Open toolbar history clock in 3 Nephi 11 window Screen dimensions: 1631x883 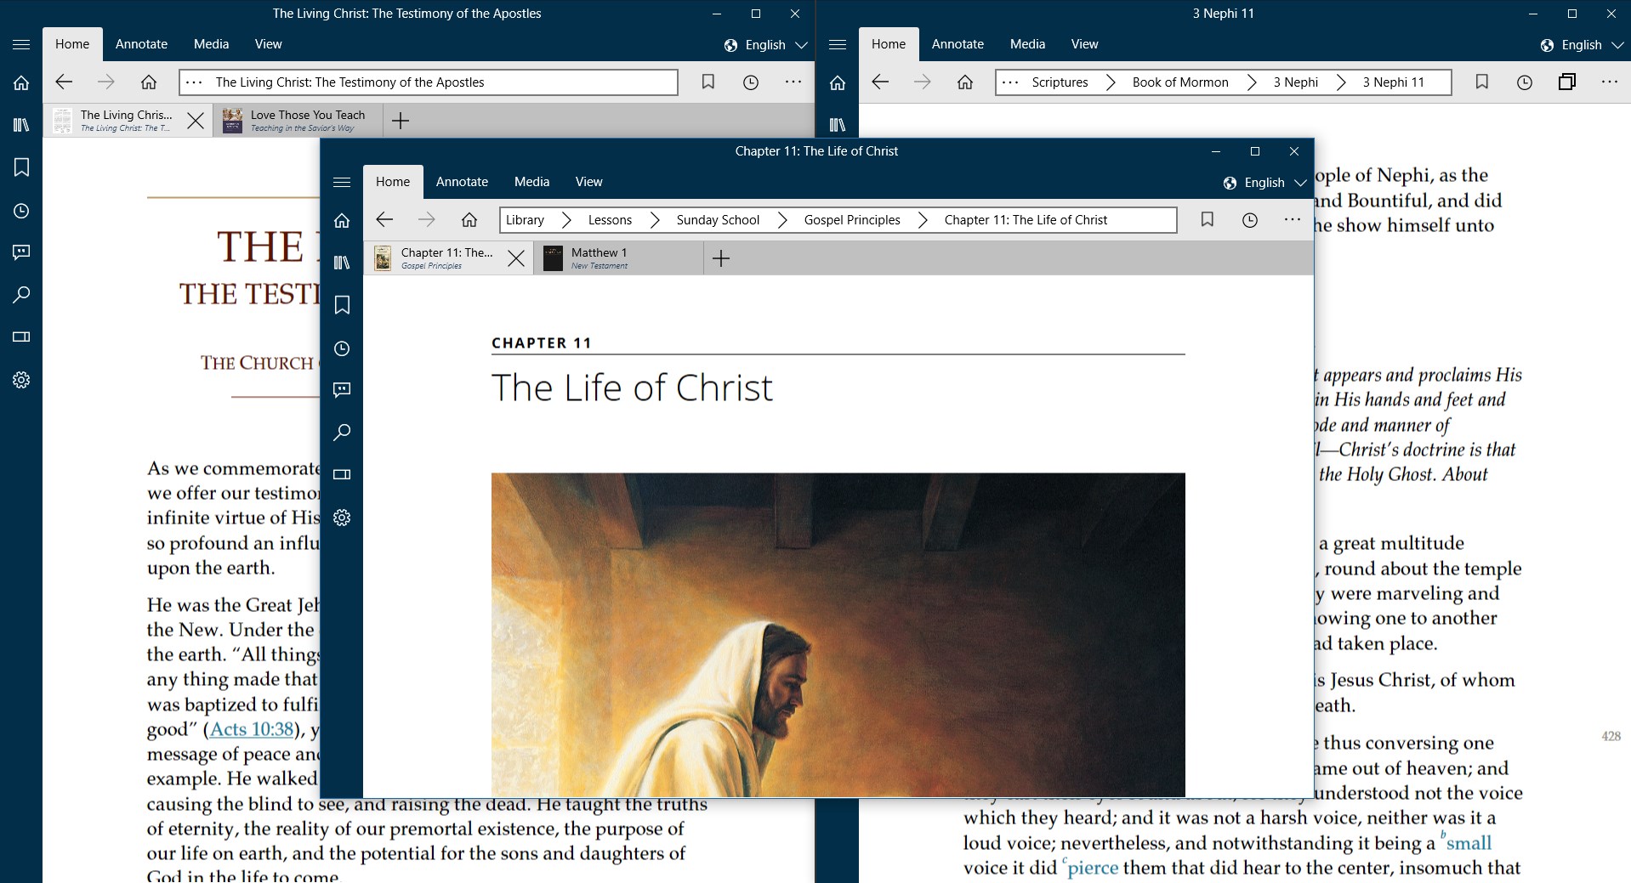(x=1525, y=82)
